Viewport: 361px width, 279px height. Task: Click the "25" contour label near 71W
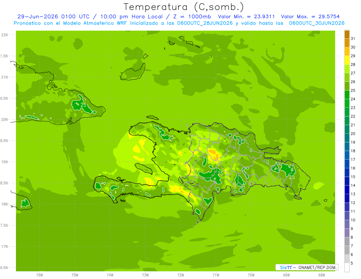(x=221, y=173)
